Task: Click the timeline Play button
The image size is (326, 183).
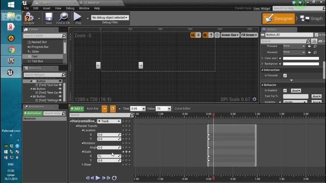Action: pos(98,178)
